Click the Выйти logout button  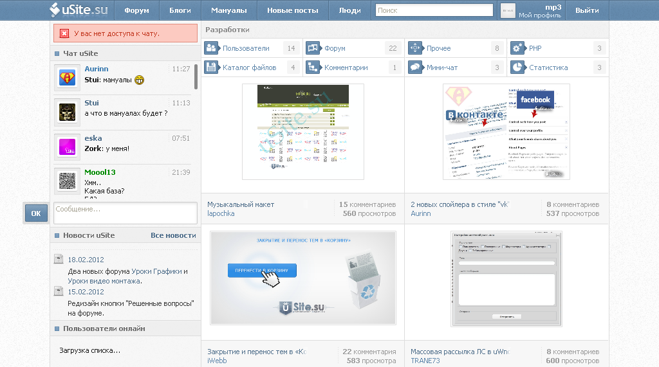587,10
